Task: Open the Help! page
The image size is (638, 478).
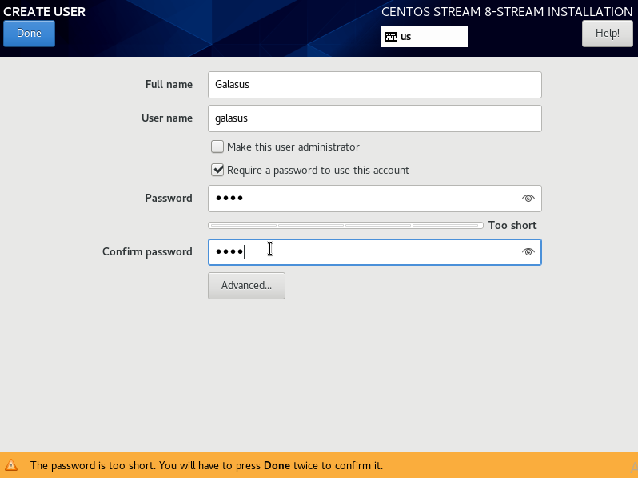Action: tap(607, 34)
